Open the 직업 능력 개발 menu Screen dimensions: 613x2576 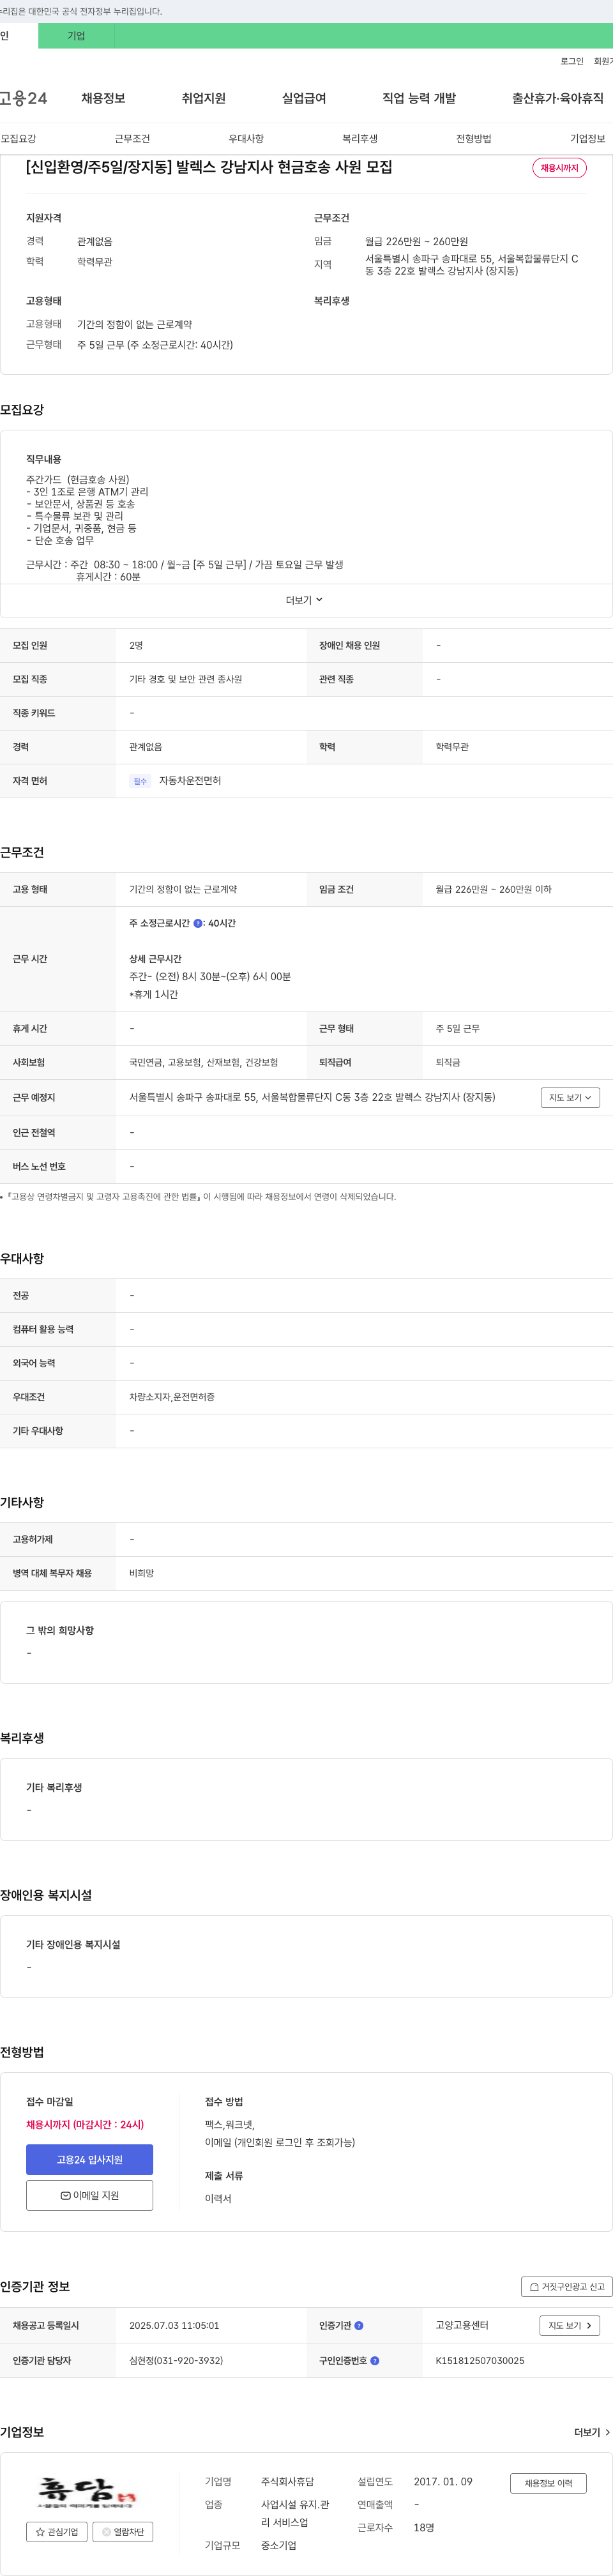[x=419, y=98]
